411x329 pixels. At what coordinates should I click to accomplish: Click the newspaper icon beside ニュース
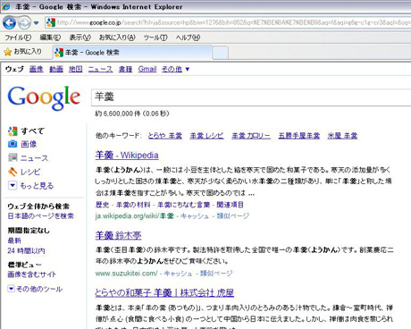point(13,157)
